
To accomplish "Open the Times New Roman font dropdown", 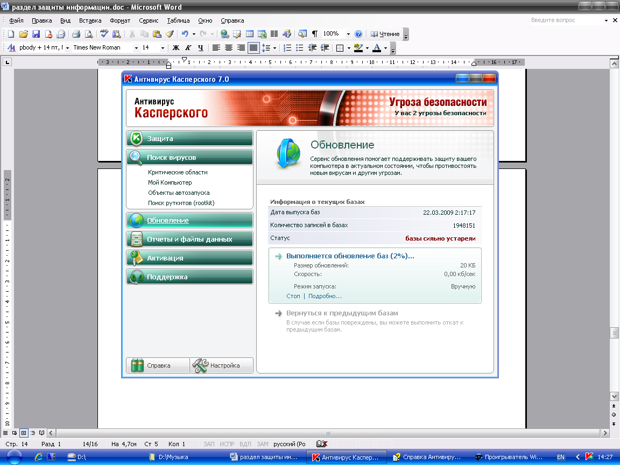I will [x=136, y=48].
